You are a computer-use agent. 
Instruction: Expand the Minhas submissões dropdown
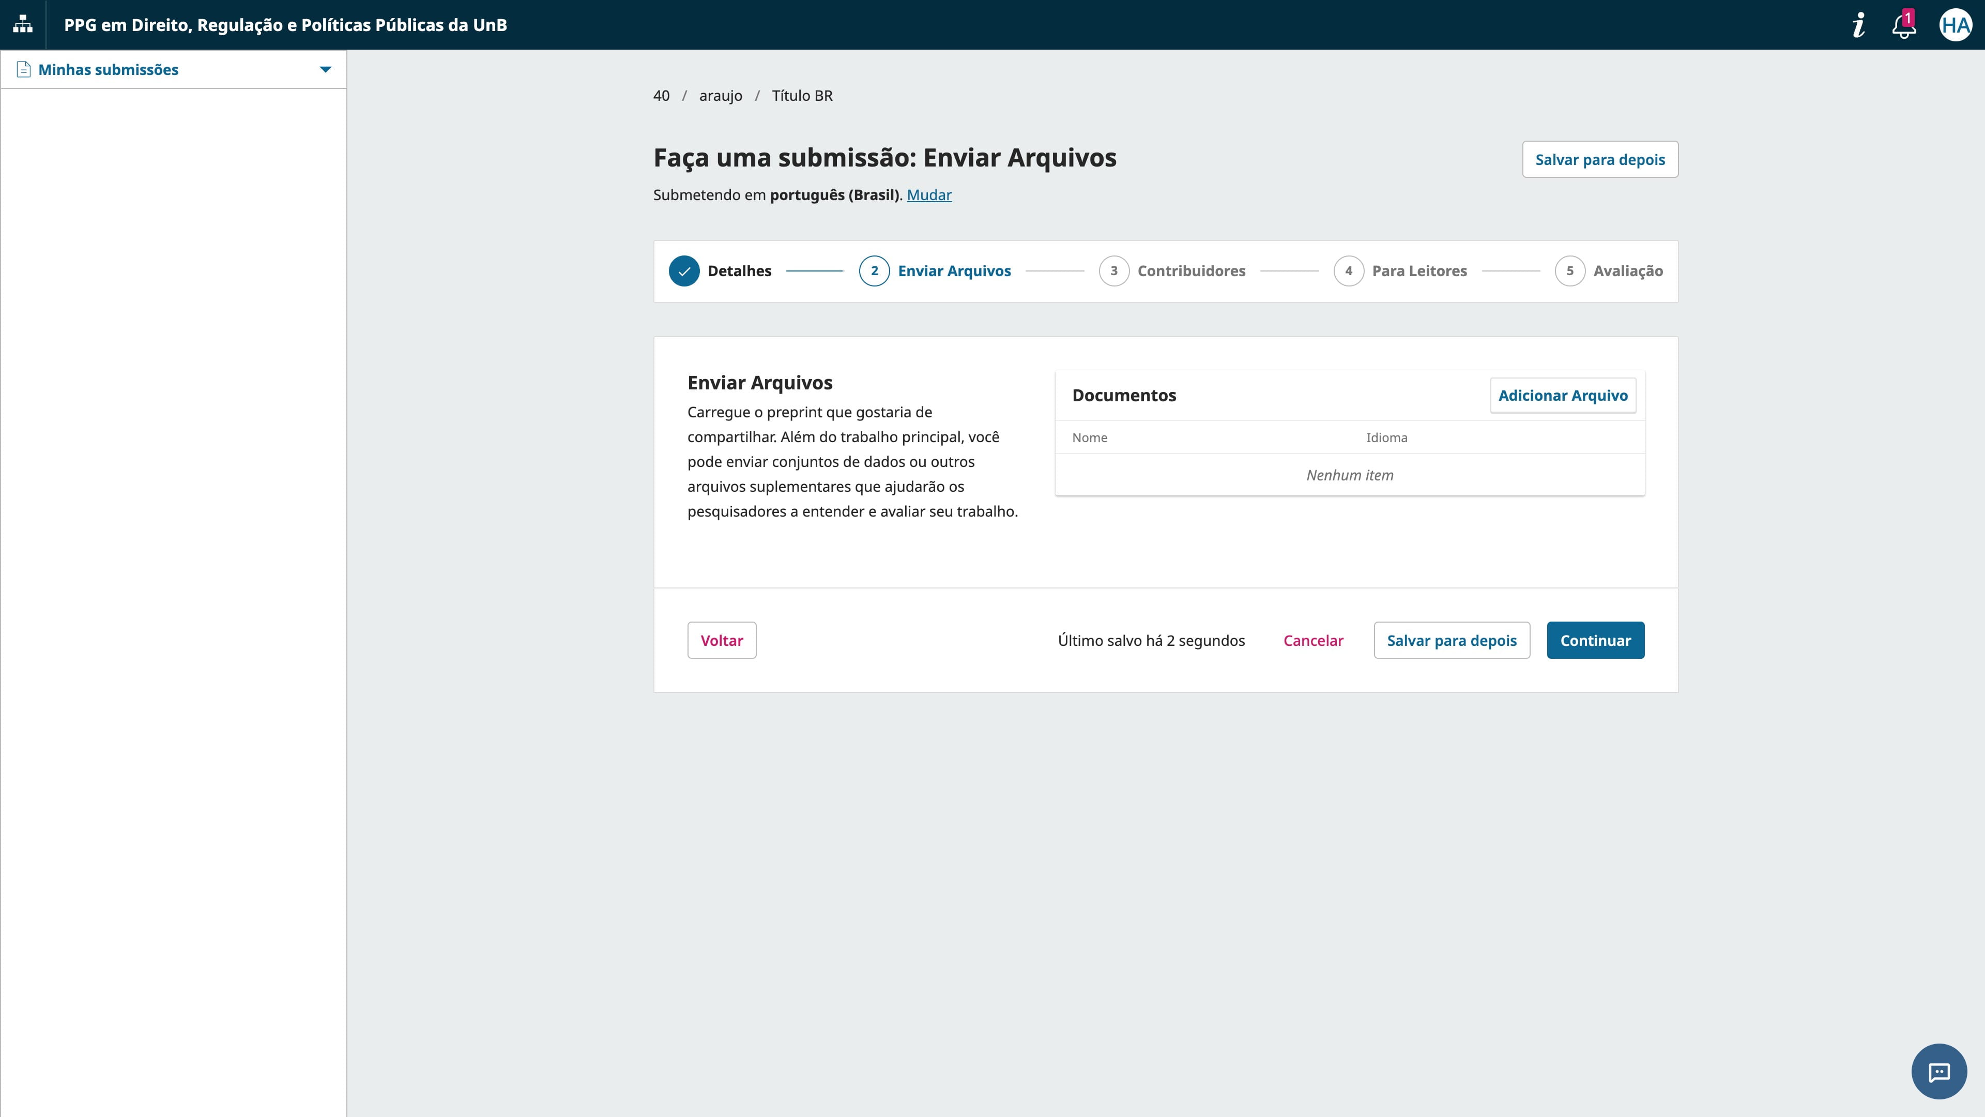coord(325,69)
